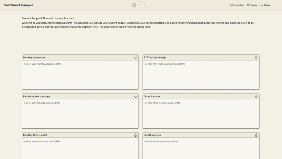This screenshot has width=282, height=159.
Task: Focus the PTPTN/scholarship amount input
Action: [201, 75]
